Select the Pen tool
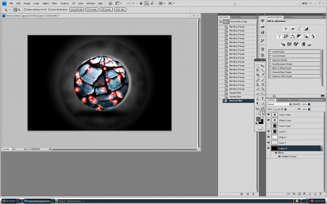Viewport: 327px width, 204px height. point(258,99)
